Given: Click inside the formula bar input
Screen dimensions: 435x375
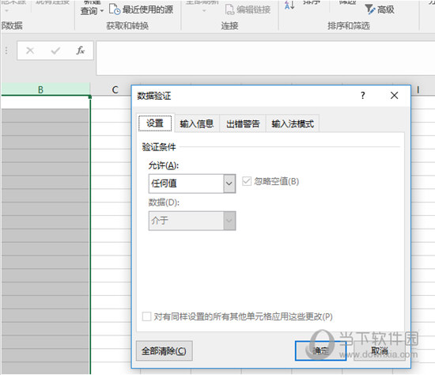Looking at the screenshot, I should click(265, 58).
